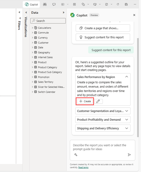
Task: Expand the Internet Sales table
Action: tap(32, 57)
